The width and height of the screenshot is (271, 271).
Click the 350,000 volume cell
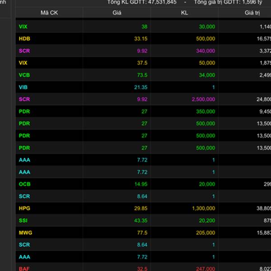(206, 112)
